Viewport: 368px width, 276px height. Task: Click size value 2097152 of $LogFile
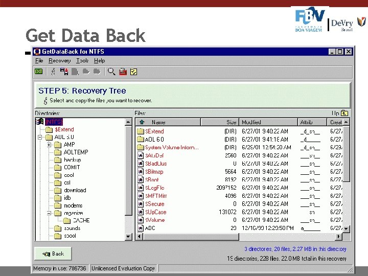point(226,188)
